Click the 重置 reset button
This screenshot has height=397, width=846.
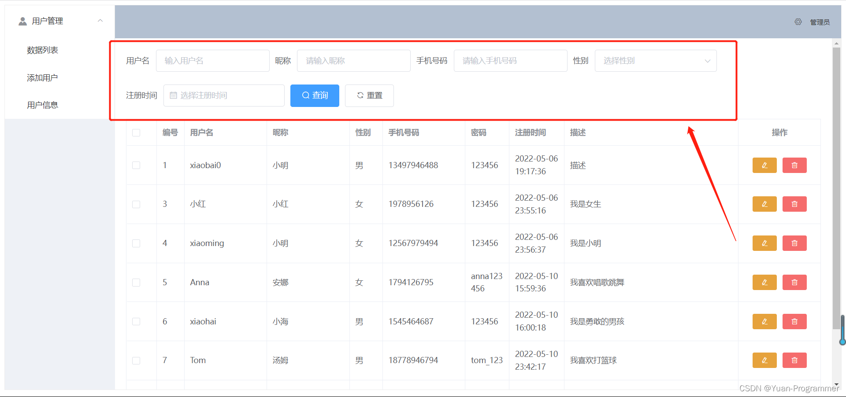(x=369, y=96)
